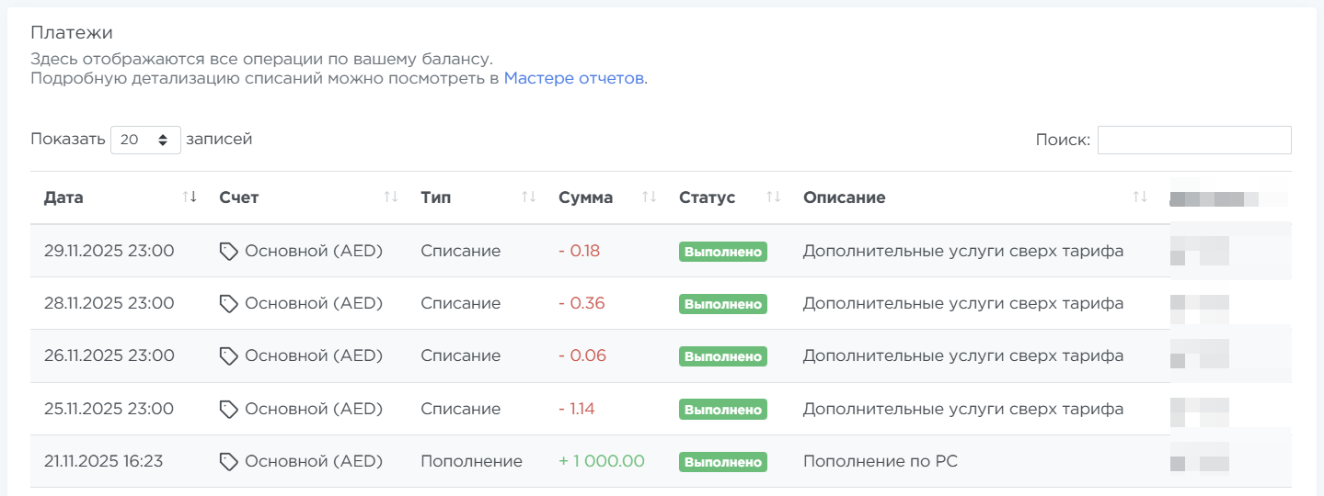Click Выполнено badge in the Пополнение row
Image resolution: width=1324 pixels, height=496 pixels.
click(x=722, y=462)
